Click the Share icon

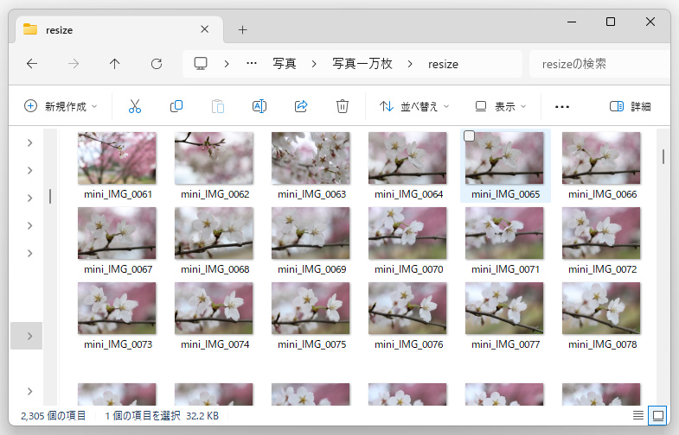301,106
